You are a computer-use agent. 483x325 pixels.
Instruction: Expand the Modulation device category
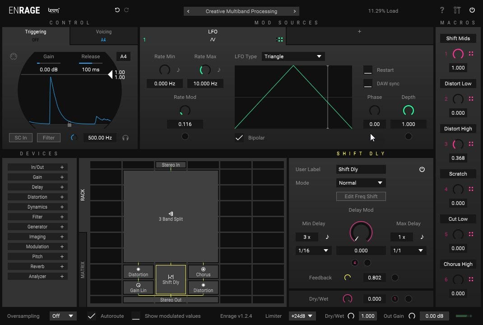(37, 246)
